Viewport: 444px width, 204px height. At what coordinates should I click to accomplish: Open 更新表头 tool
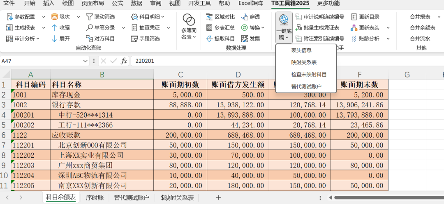[x=365, y=28]
